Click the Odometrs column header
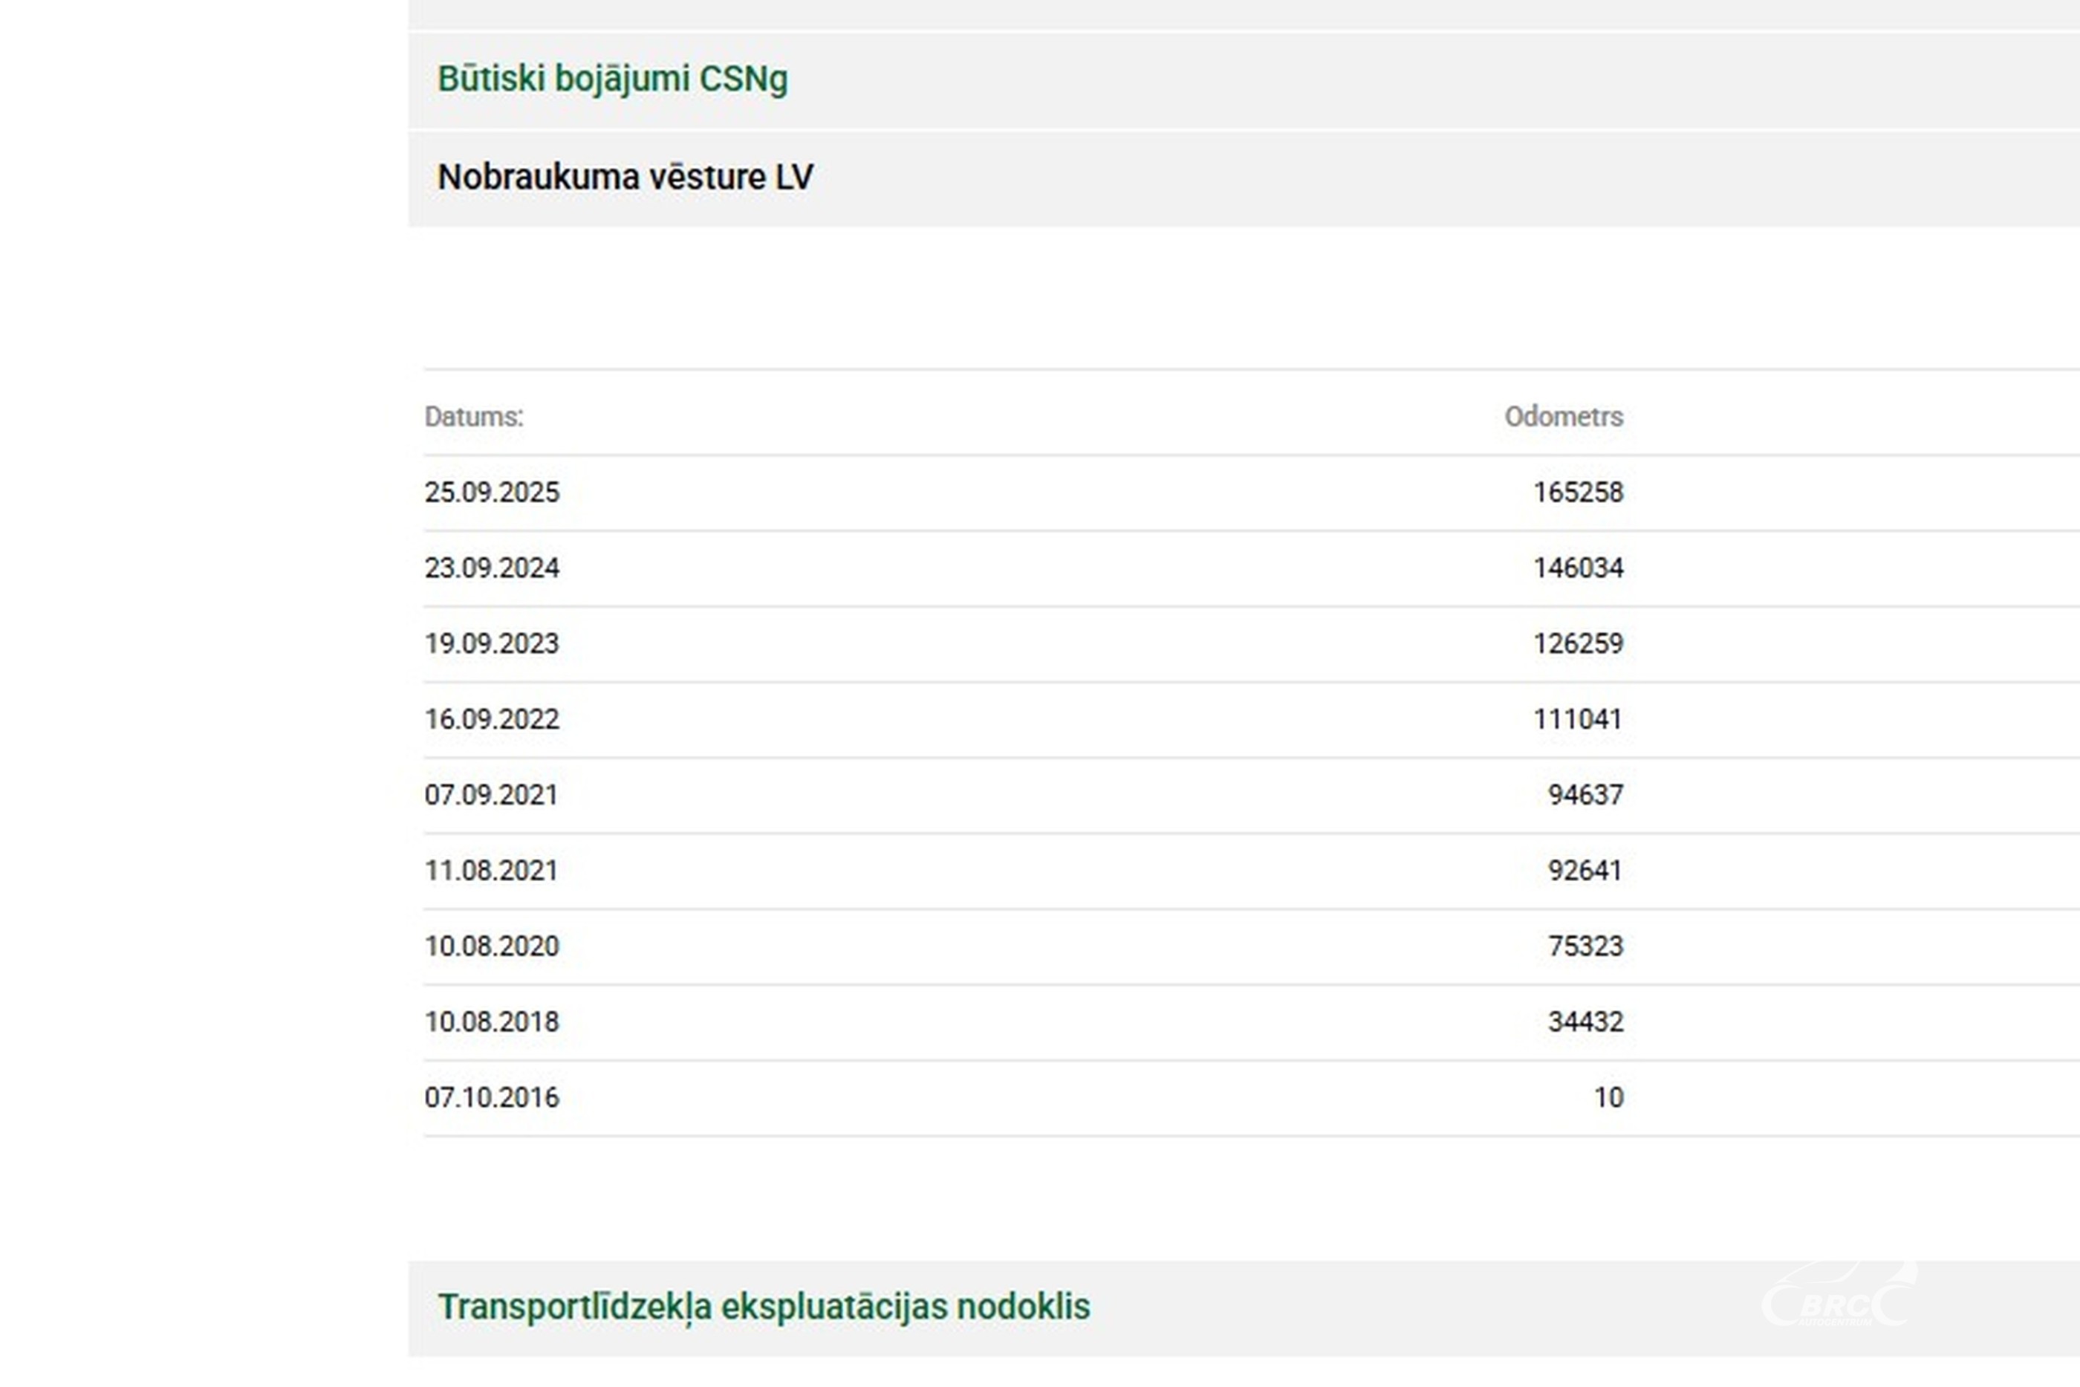This screenshot has height=1387, width=2080. click(1564, 417)
